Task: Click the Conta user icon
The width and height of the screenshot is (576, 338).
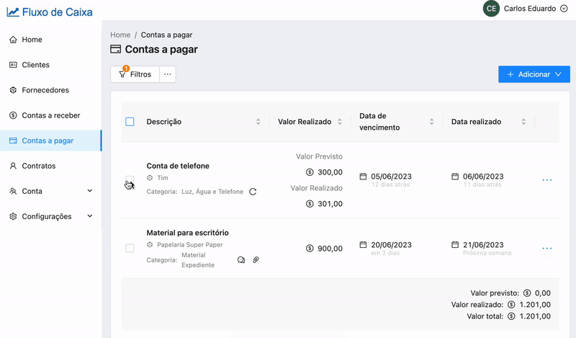Action: point(13,191)
